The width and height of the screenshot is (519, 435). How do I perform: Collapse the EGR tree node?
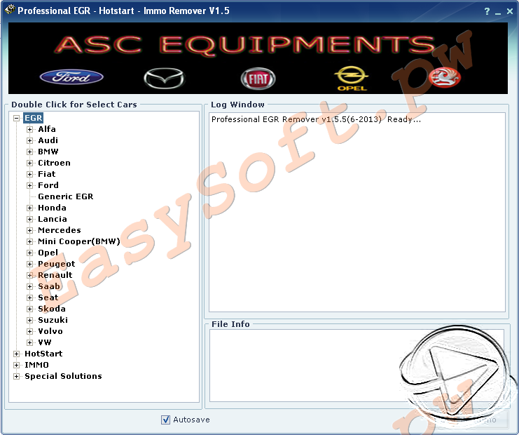(x=16, y=118)
